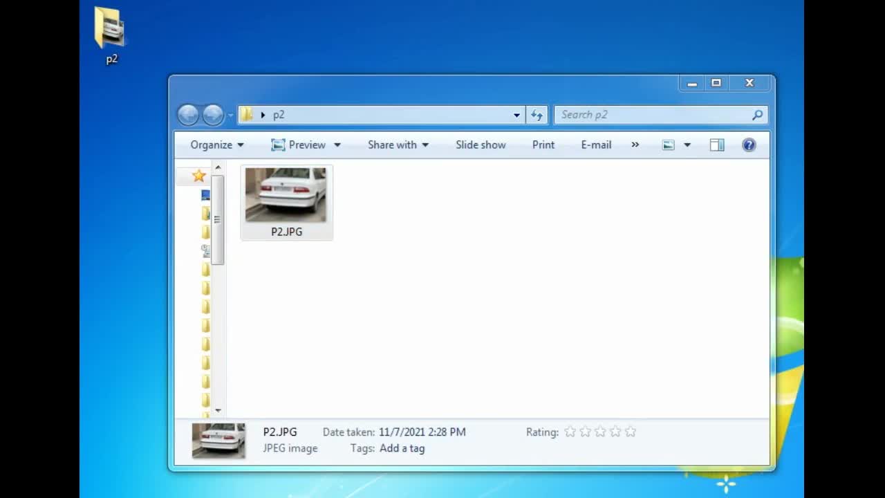Set rating to five stars
The image size is (885, 498).
[x=631, y=432]
